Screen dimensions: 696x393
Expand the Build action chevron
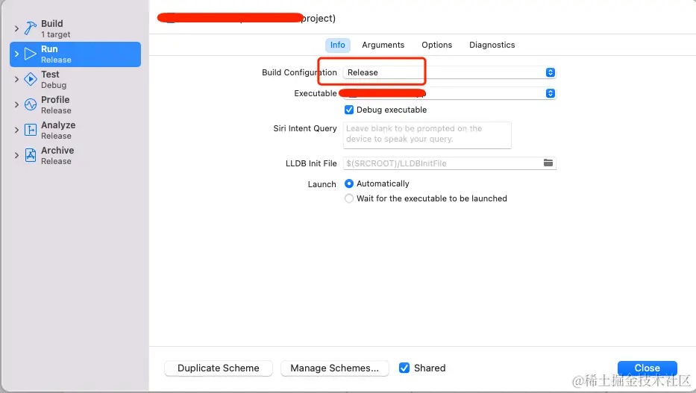(16, 28)
